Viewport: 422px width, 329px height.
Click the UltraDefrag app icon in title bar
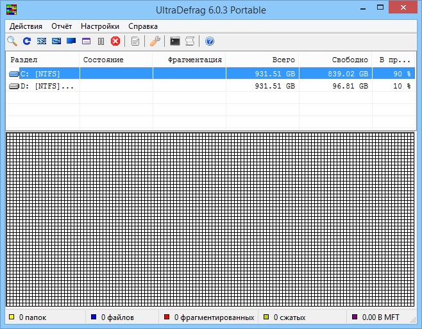tap(12, 10)
